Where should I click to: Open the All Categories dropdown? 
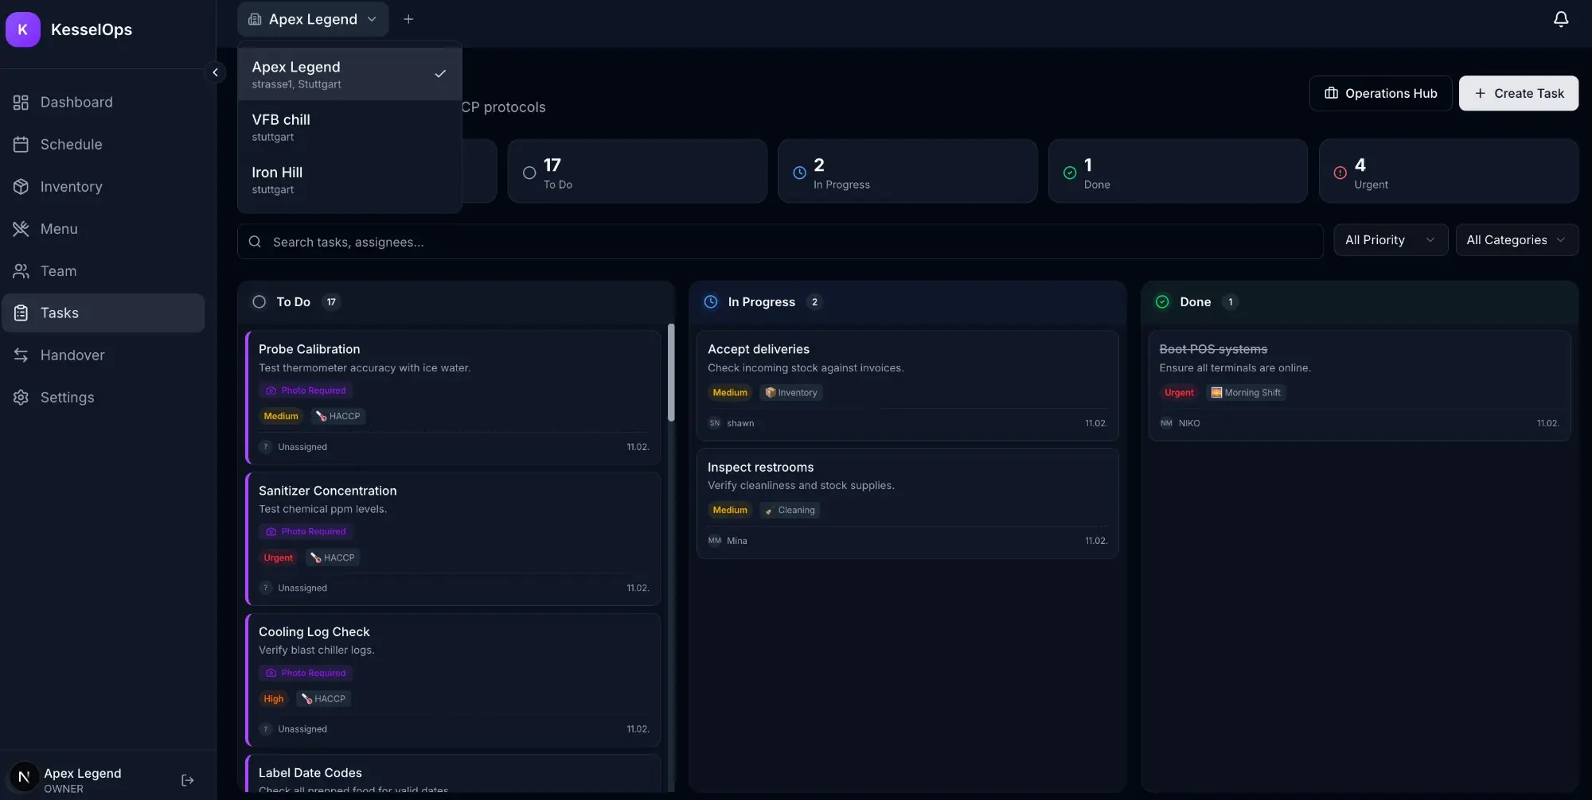(1516, 239)
